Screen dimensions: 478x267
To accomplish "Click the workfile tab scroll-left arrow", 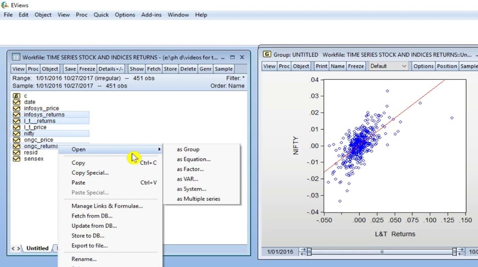I will [13, 248].
